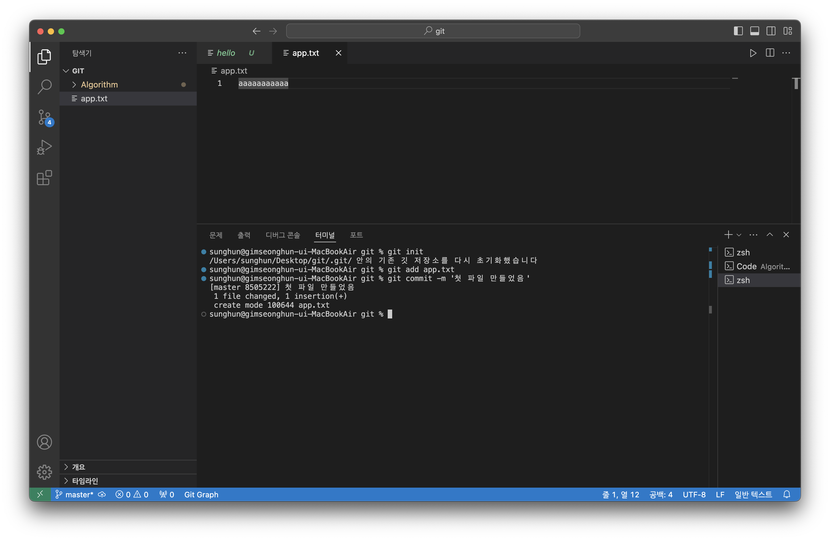Split the editor to the right

(770, 53)
